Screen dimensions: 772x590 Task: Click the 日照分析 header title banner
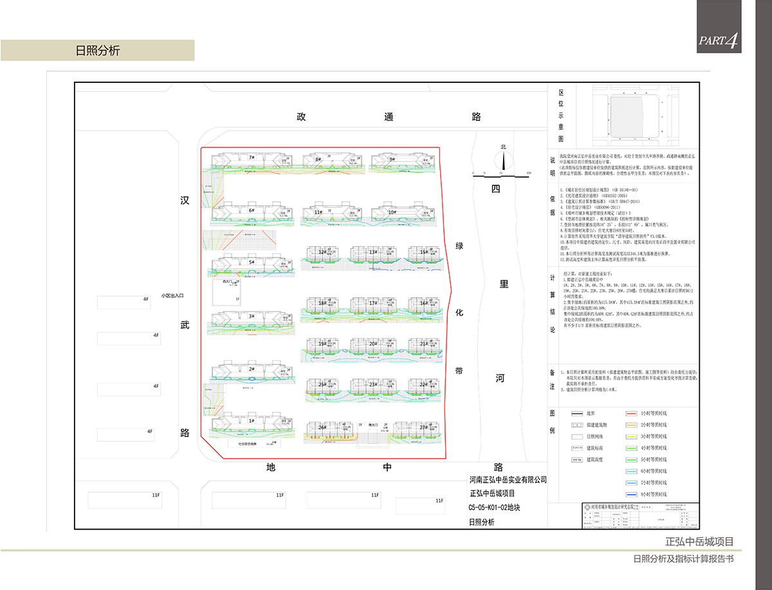[x=98, y=51]
